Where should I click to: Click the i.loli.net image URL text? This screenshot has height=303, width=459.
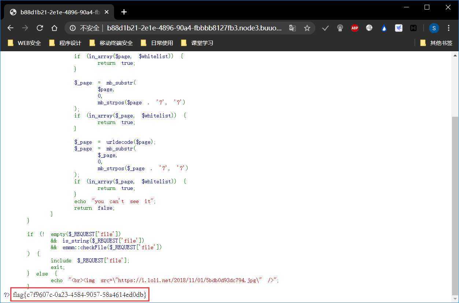tap(189, 280)
